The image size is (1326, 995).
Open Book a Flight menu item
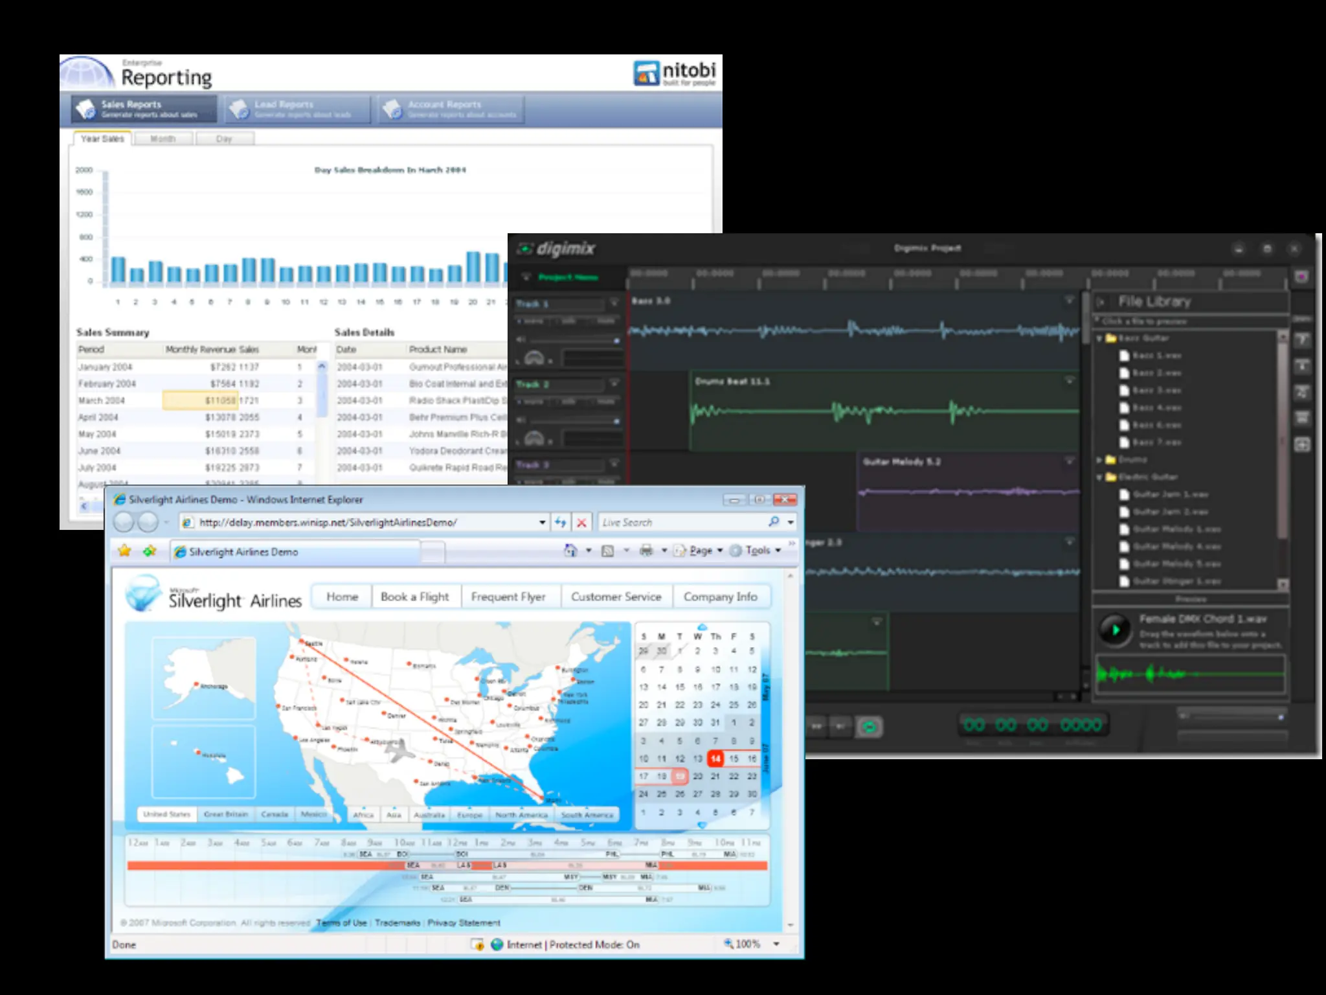coord(414,597)
